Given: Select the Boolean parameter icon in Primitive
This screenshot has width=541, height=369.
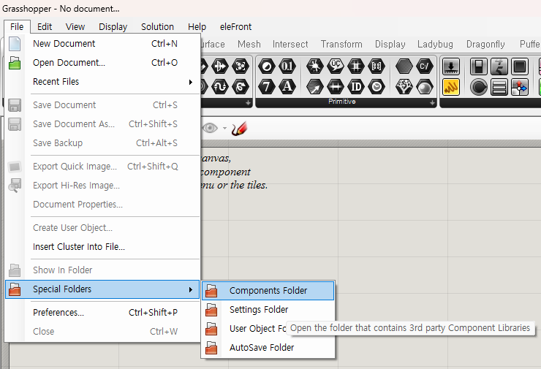Looking at the screenshot, I should click(267, 66).
